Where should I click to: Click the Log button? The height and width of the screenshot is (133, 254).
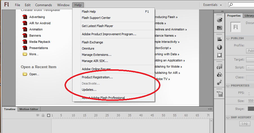pyautogui.click(x=245, y=124)
